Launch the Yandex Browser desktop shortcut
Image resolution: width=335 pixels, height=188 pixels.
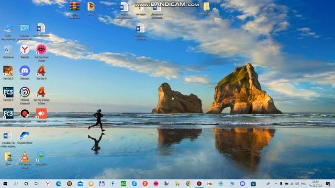point(25,50)
